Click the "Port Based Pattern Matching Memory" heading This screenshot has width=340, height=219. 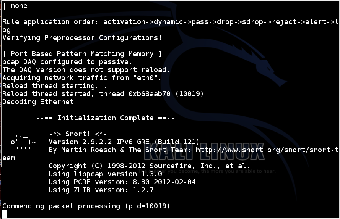(x=82, y=54)
